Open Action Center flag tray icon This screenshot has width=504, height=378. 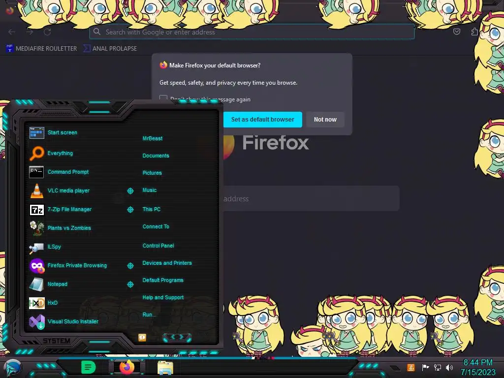click(425, 367)
